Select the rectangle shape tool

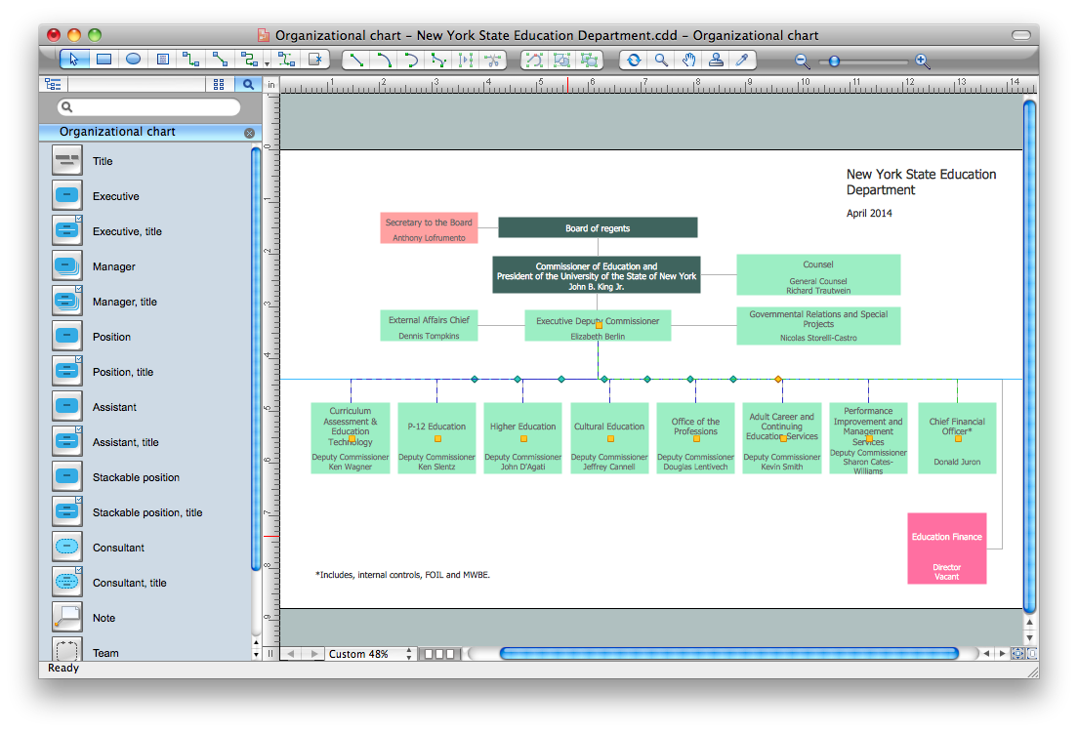[104, 60]
